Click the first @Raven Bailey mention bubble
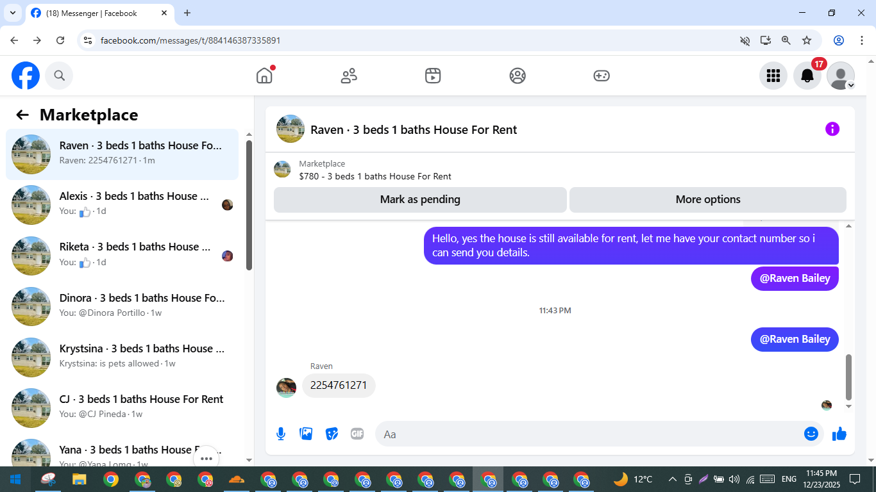 (795, 278)
